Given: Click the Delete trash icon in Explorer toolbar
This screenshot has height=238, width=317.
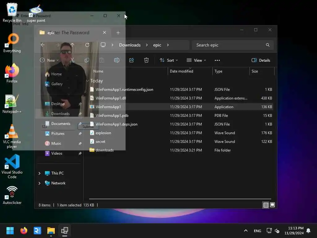Looking at the screenshot, I should point(146,60).
